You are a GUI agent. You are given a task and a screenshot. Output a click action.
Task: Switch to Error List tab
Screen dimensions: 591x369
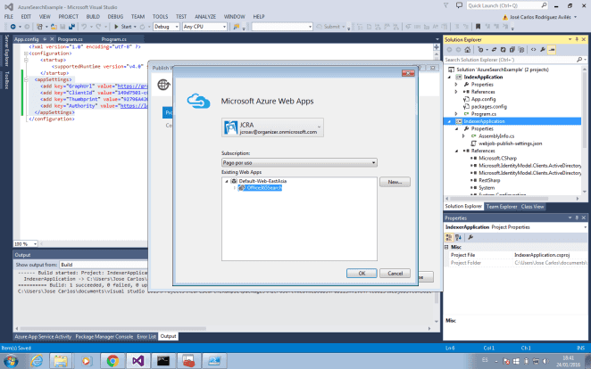(146, 337)
